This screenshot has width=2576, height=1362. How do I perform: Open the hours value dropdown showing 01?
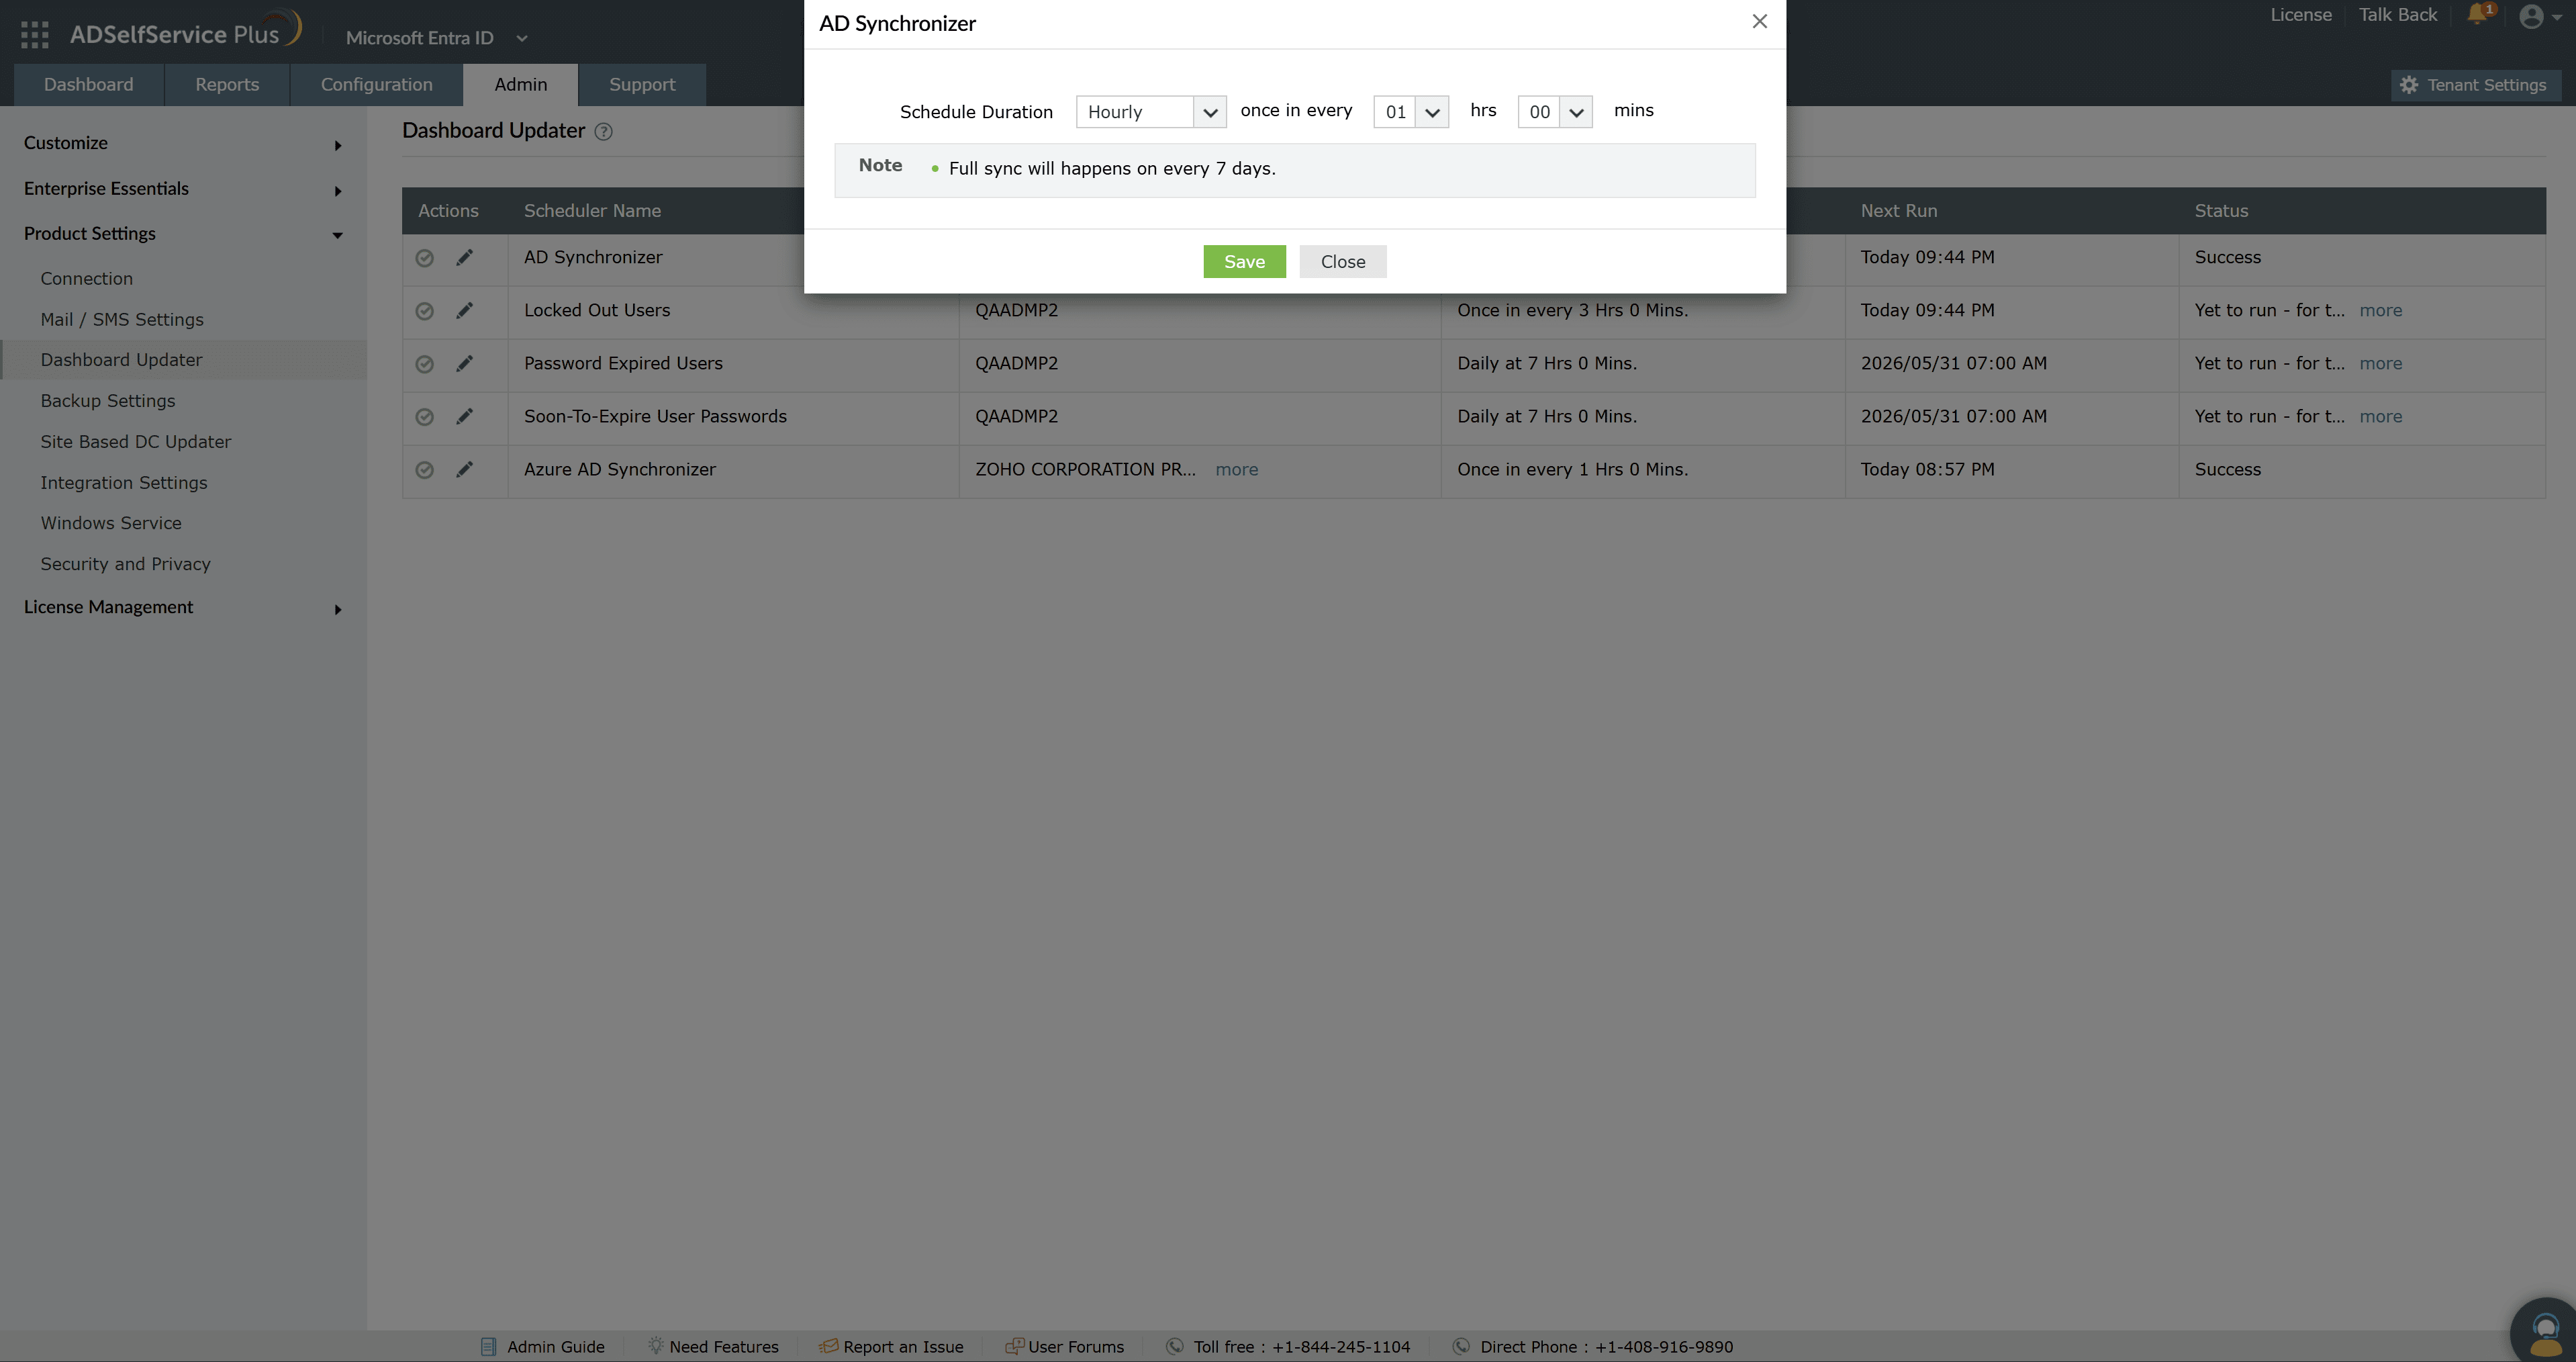(x=1411, y=112)
